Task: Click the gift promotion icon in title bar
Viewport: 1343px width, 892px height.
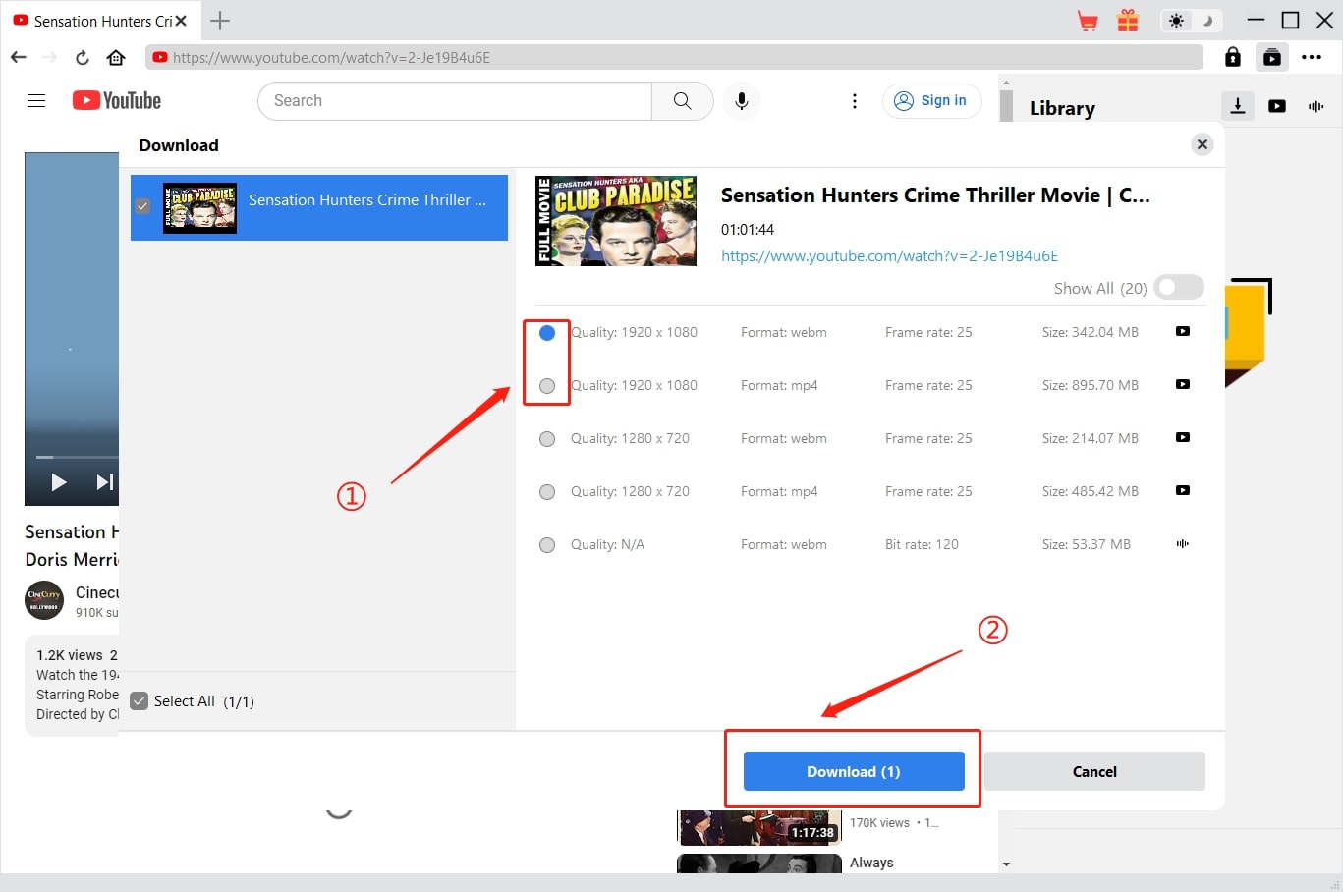Action: (1127, 20)
